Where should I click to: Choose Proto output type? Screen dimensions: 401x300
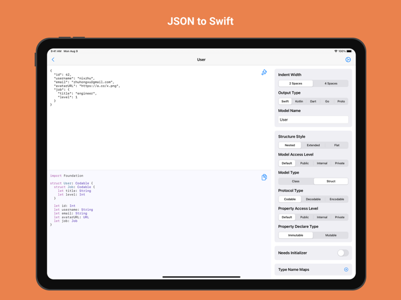point(341,101)
